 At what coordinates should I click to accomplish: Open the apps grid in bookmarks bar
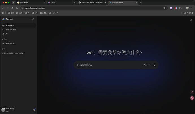3,13
